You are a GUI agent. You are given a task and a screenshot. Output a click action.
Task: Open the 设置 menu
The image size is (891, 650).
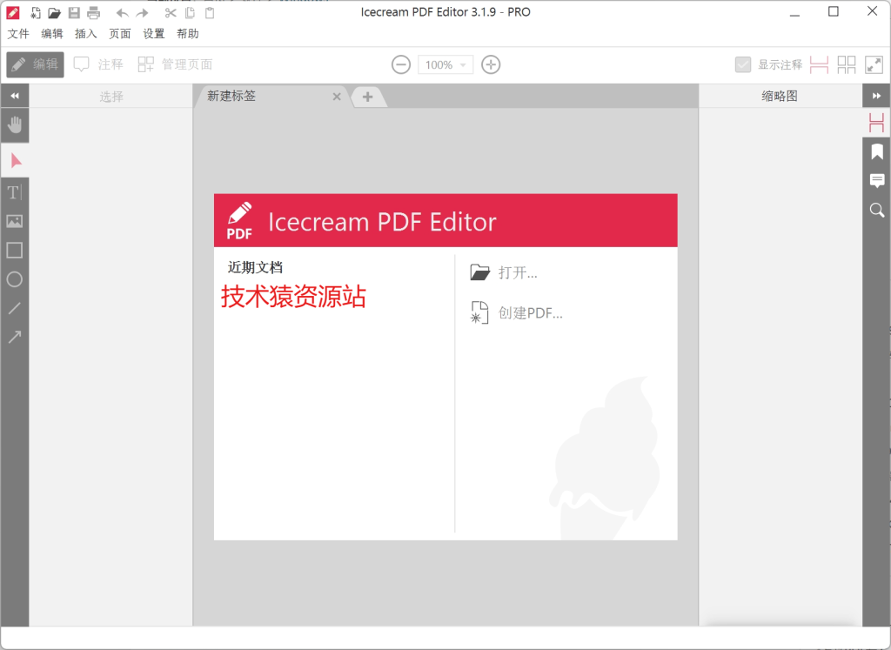coord(153,34)
